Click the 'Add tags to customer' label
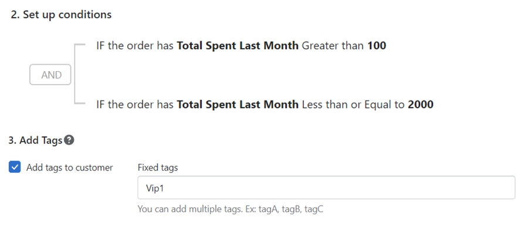This screenshot has height=235, width=528. (69, 167)
